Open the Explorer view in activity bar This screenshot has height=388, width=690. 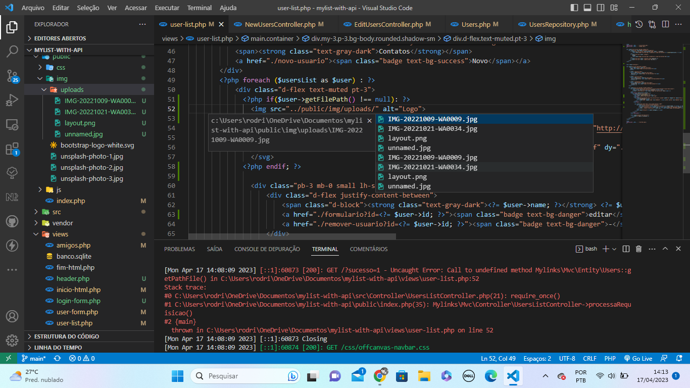(12, 27)
